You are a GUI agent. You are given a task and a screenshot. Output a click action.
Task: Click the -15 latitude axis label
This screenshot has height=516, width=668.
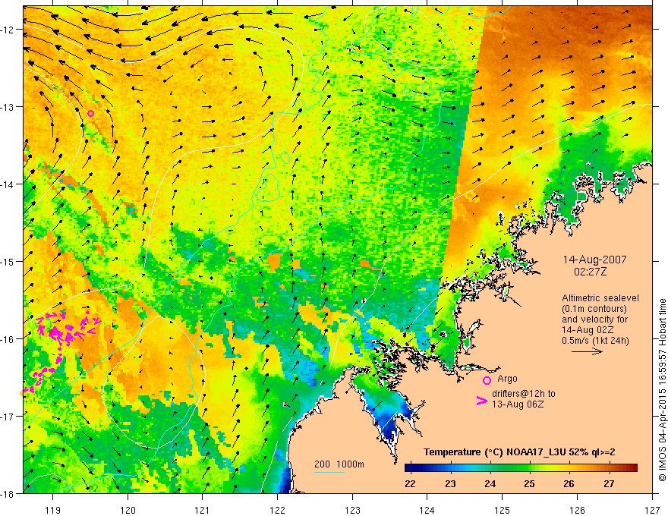[x=8, y=261]
